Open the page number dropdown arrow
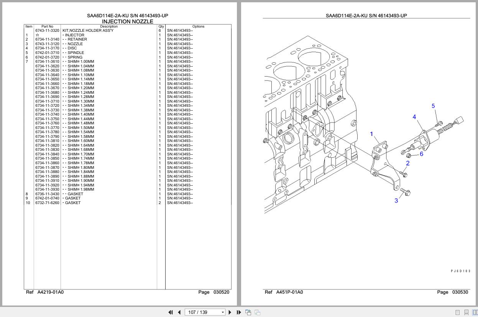Viewport: 478px width, 317px height. 223,312
